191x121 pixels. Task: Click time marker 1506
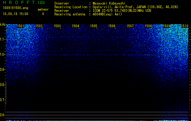tap(112, 26)
